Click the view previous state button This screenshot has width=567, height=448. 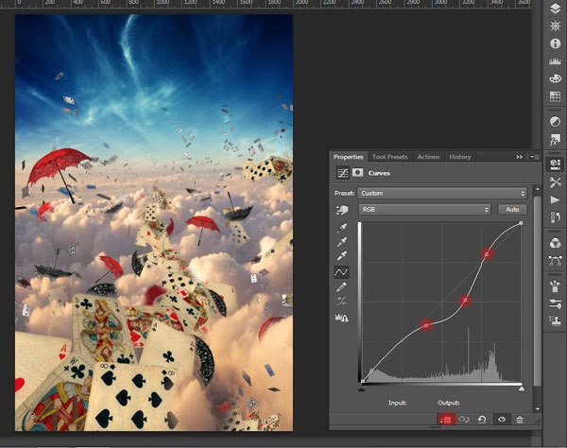464,420
